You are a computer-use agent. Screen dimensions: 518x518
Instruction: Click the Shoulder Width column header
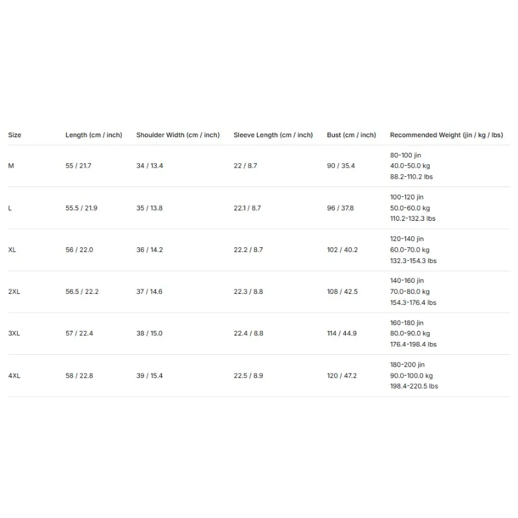(x=177, y=135)
